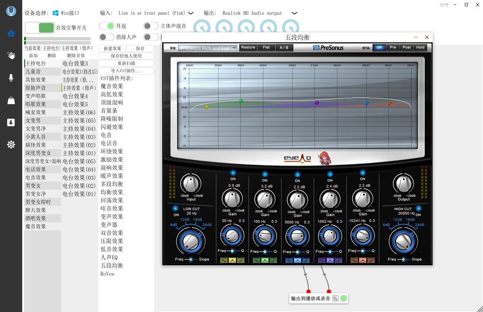Toggle the 音效引擎开关 switch
Image resolution: width=483 pixels, height=312 pixels.
pos(40,28)
